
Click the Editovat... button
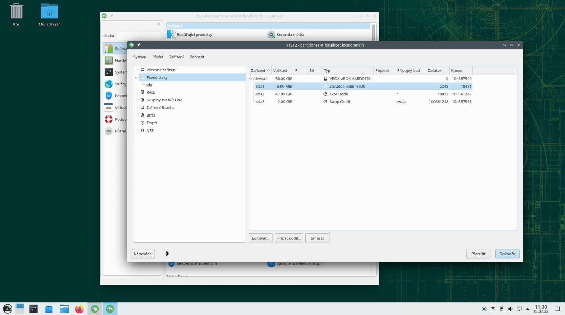click(x=261, y=238)
